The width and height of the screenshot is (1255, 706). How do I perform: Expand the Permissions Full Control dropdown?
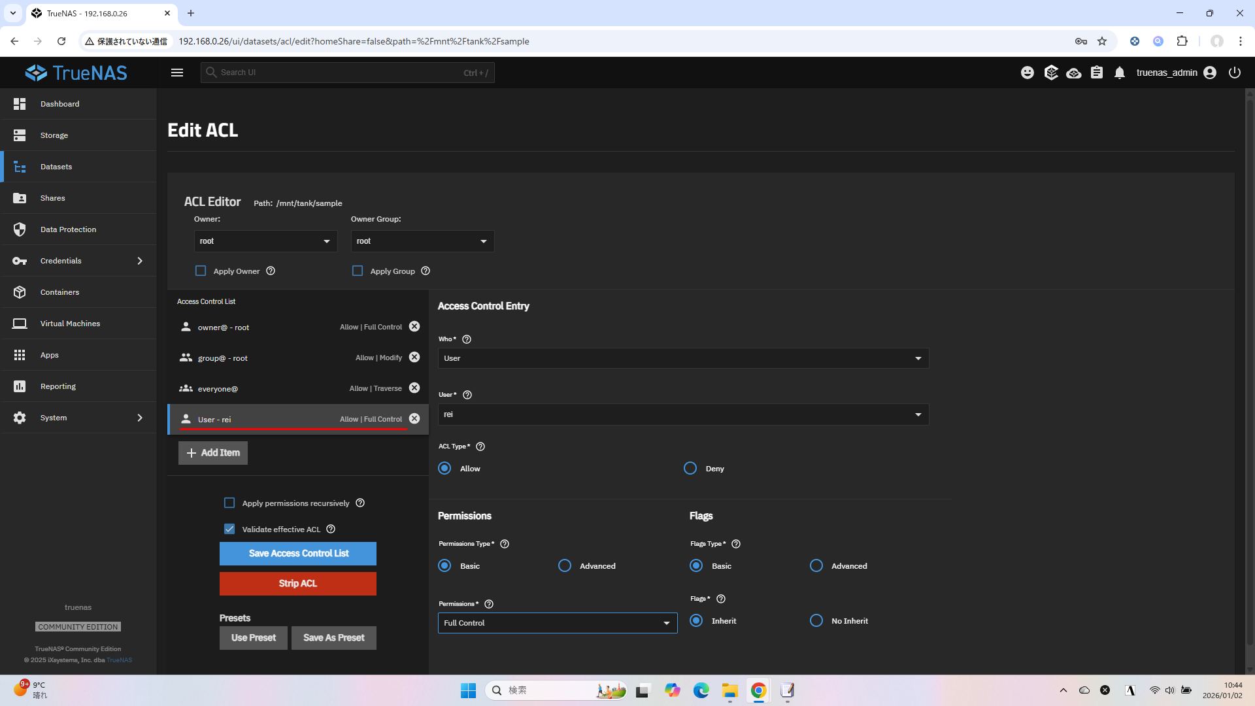pos(557,623)
